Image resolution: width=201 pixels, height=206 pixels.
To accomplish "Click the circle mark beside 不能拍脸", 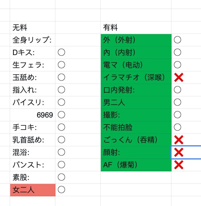I will 178,127.
